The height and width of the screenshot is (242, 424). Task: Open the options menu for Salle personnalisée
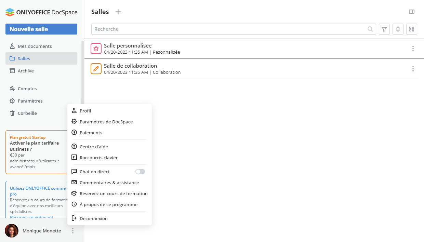[413, 49]
